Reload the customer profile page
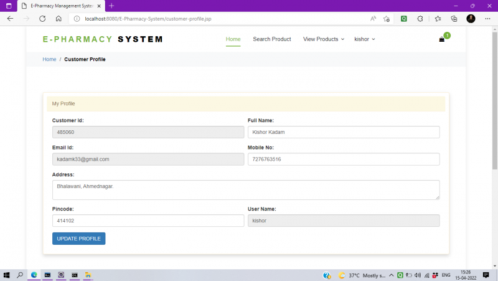 pos(42,19)
